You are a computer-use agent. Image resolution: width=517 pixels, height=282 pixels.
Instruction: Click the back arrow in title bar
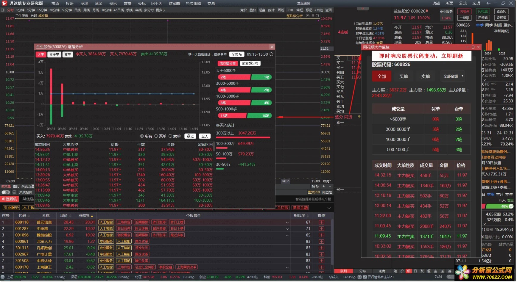[488, 3]
